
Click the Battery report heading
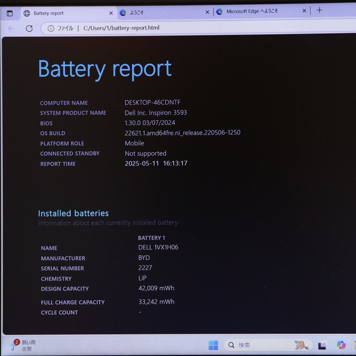point(105,69)
